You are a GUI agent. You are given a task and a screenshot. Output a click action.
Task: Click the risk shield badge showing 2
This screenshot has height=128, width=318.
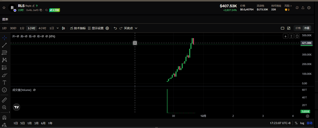click(x=287, y=10)
